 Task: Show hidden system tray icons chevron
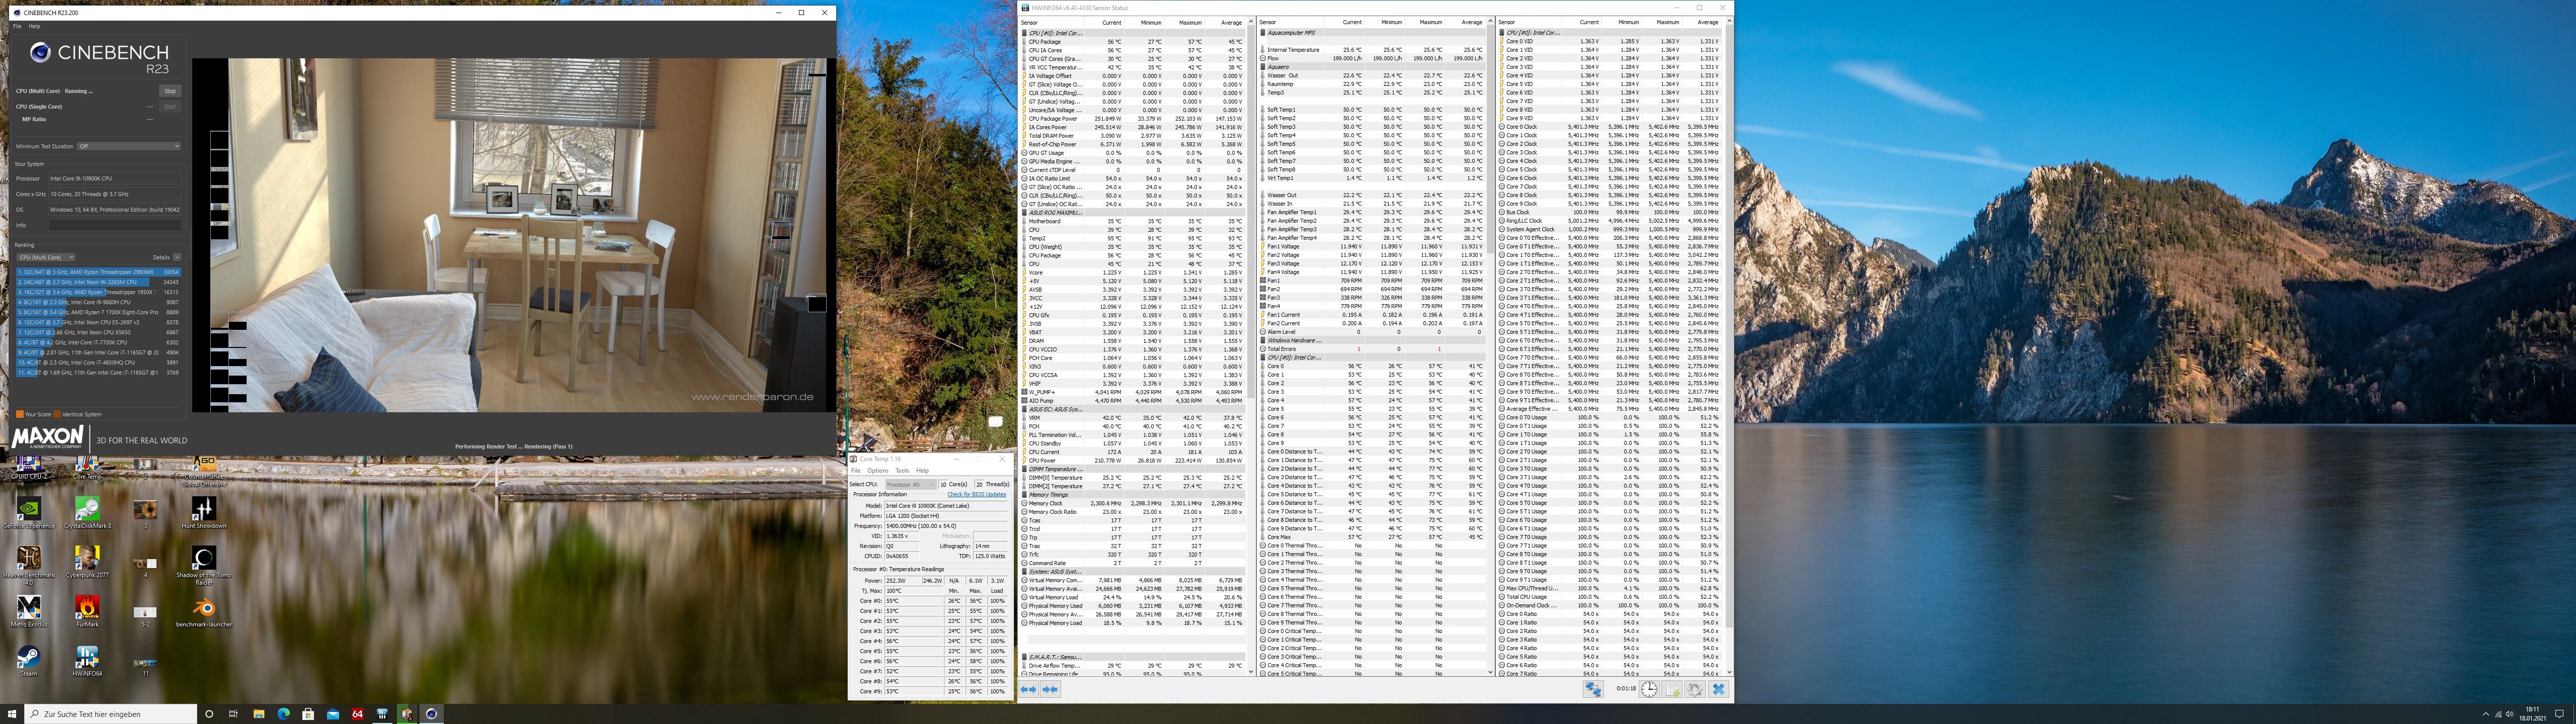2485,714
